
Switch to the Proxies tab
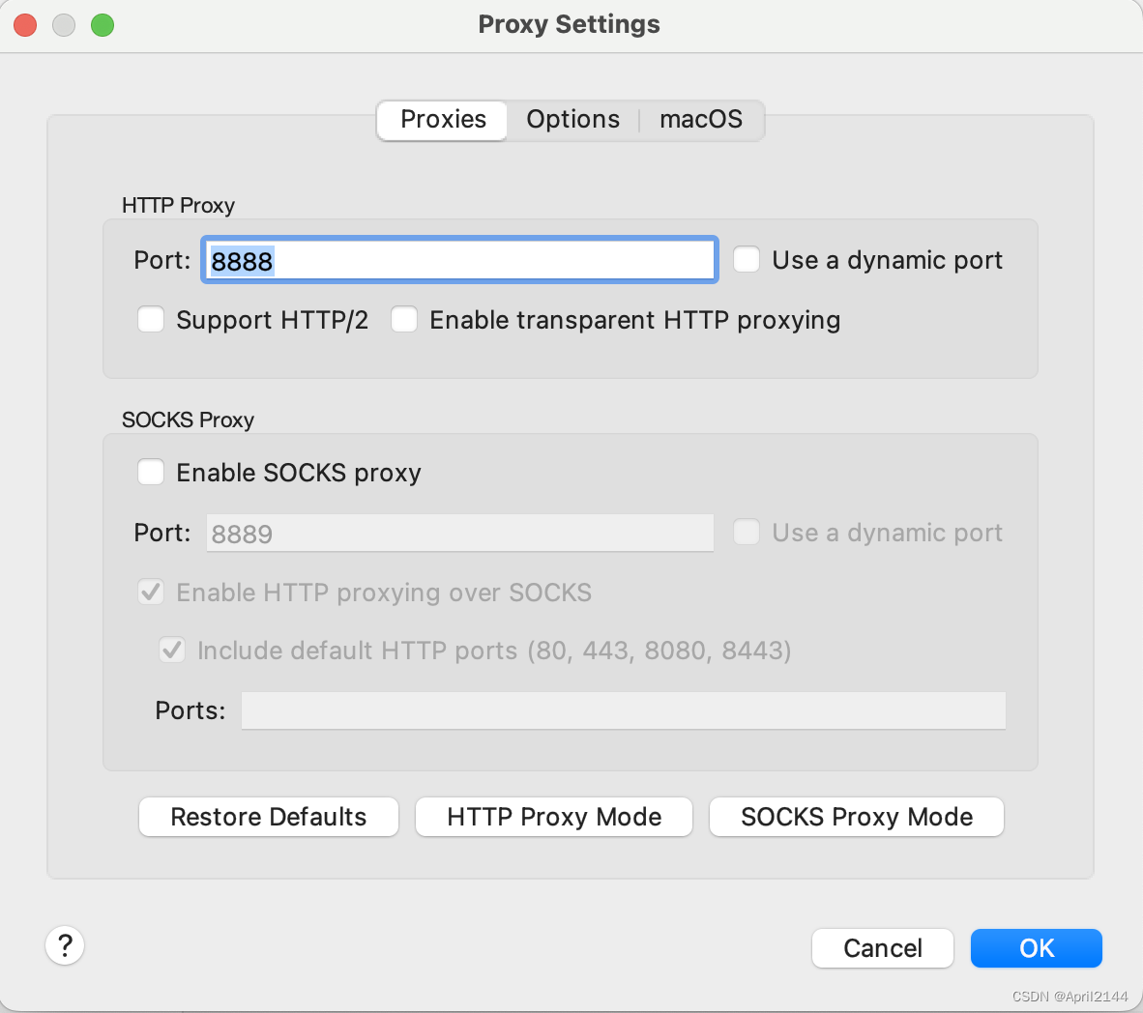443,120
